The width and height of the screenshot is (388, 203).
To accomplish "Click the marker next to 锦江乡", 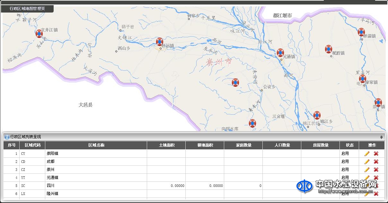I will pos(317,115).
